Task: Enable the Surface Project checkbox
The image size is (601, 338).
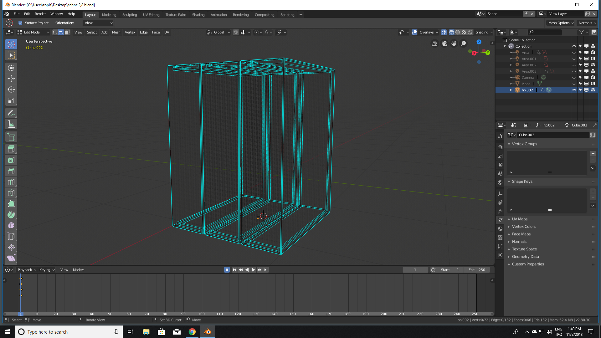Action: pyautogui.click(x=20, y=23)
